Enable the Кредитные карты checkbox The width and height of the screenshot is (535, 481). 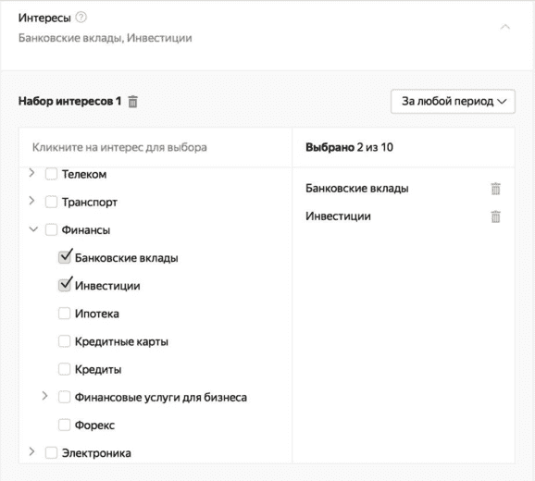coord(64,341)
